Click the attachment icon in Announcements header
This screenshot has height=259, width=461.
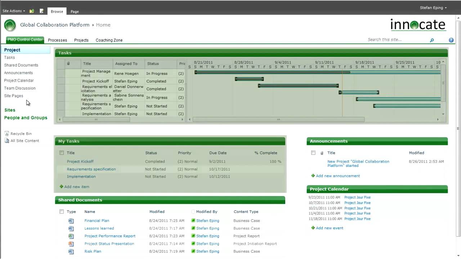pyautogui.click(x=322, y=153)
